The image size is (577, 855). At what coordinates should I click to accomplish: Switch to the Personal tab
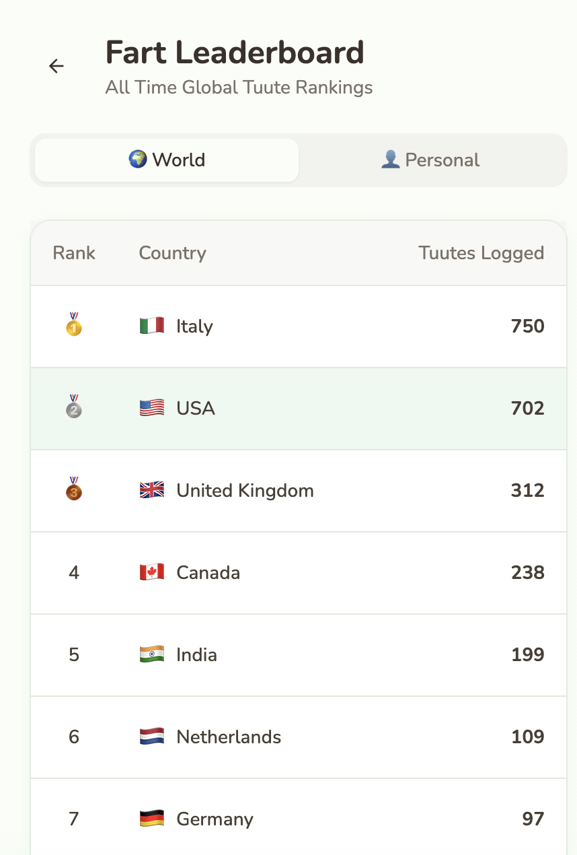(x=430, y=160)
